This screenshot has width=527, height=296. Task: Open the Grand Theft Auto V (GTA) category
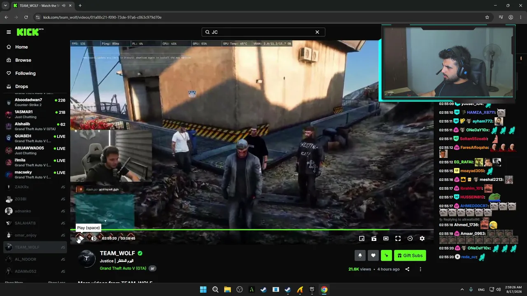point(123,268)
